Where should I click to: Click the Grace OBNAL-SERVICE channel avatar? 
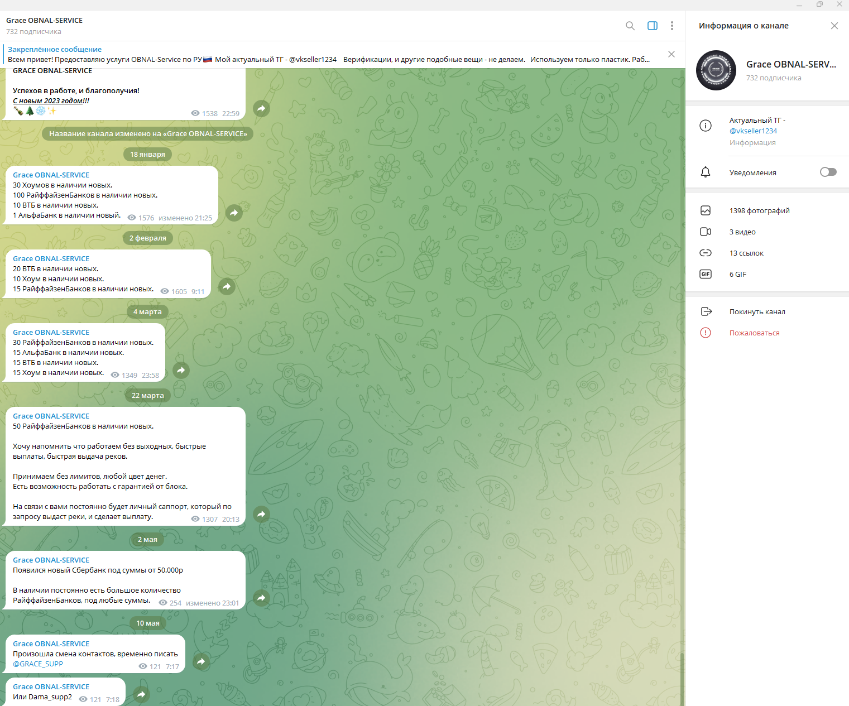pyautogui.click(x=716, y=70)
